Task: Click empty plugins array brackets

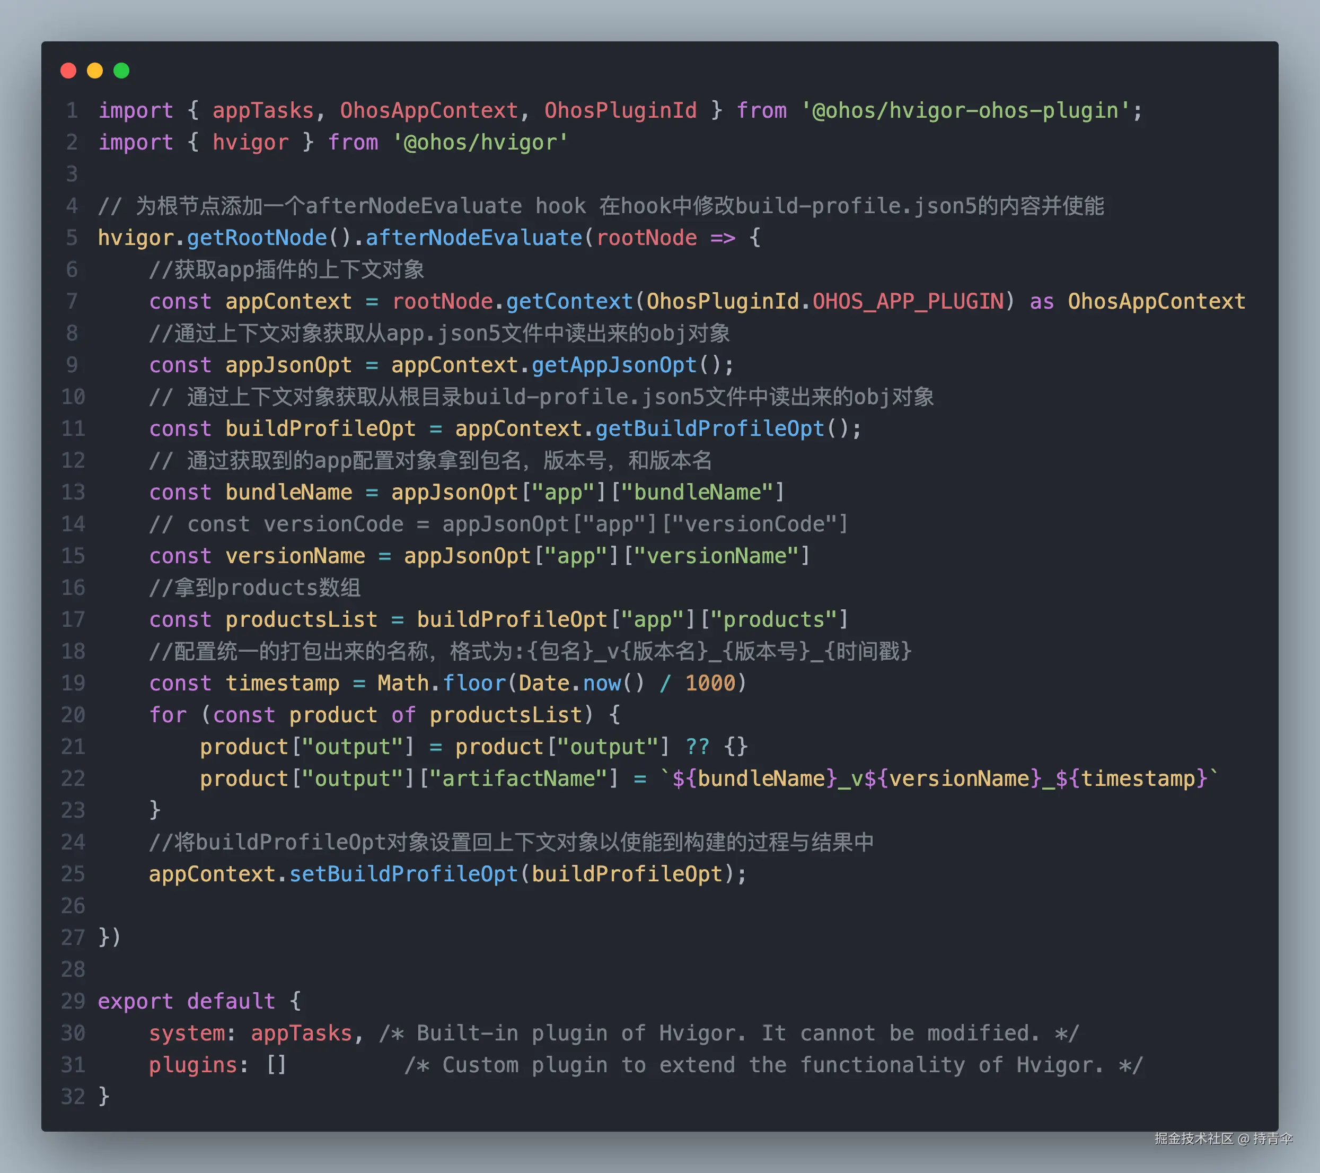Action: [276, 1064]
